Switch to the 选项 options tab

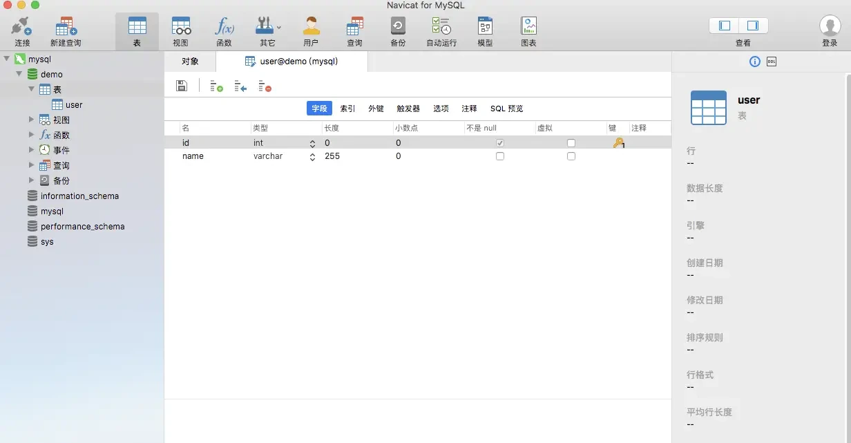coord(441,109)
